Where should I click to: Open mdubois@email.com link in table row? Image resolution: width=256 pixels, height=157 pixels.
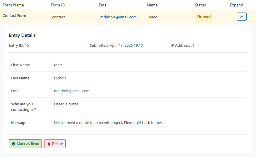[118, 17]
